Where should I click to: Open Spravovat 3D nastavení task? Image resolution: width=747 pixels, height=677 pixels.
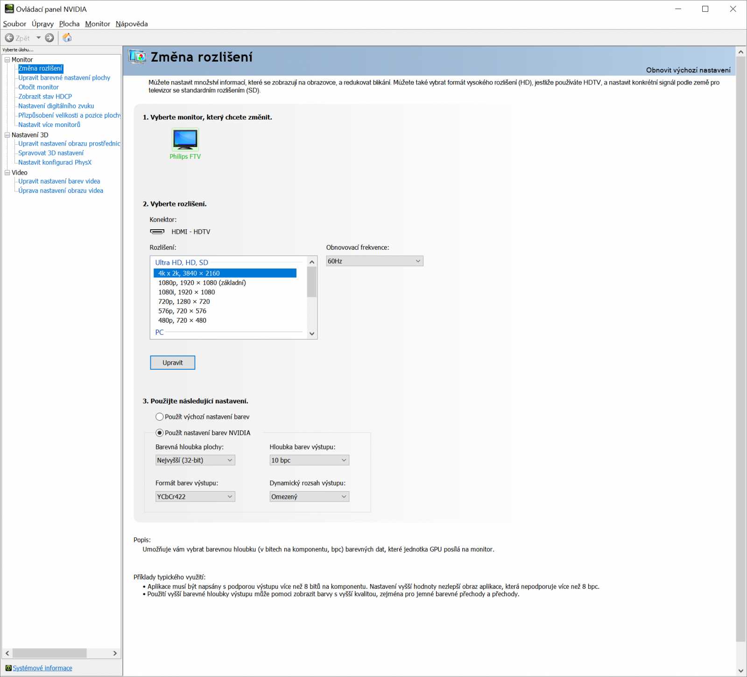[x=51, y=153]
